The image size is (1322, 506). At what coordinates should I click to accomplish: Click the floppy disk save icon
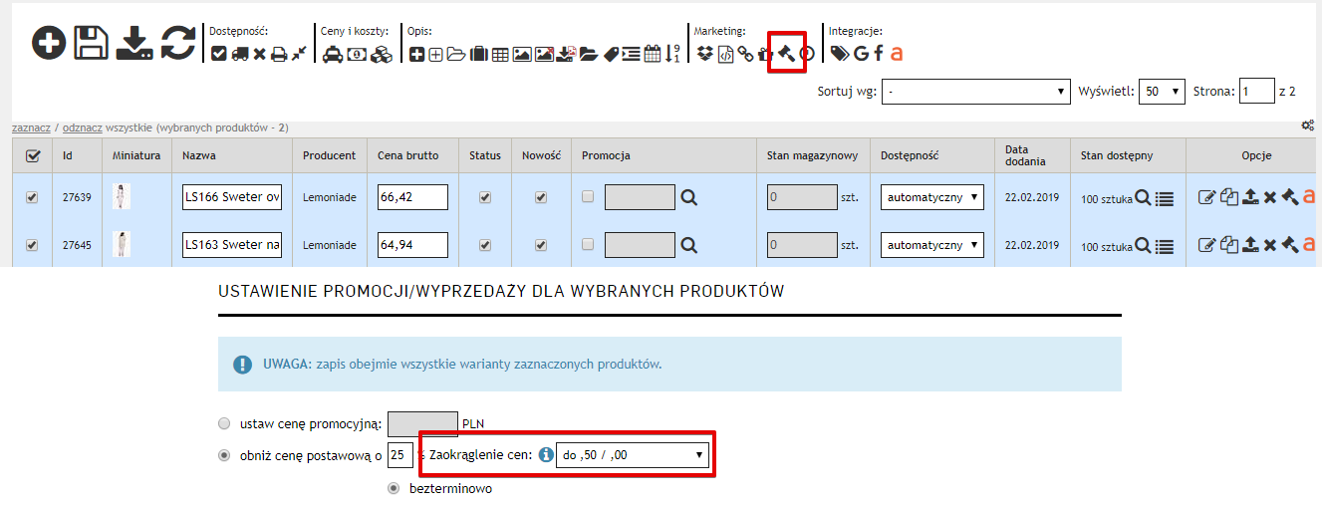[92, 43]
